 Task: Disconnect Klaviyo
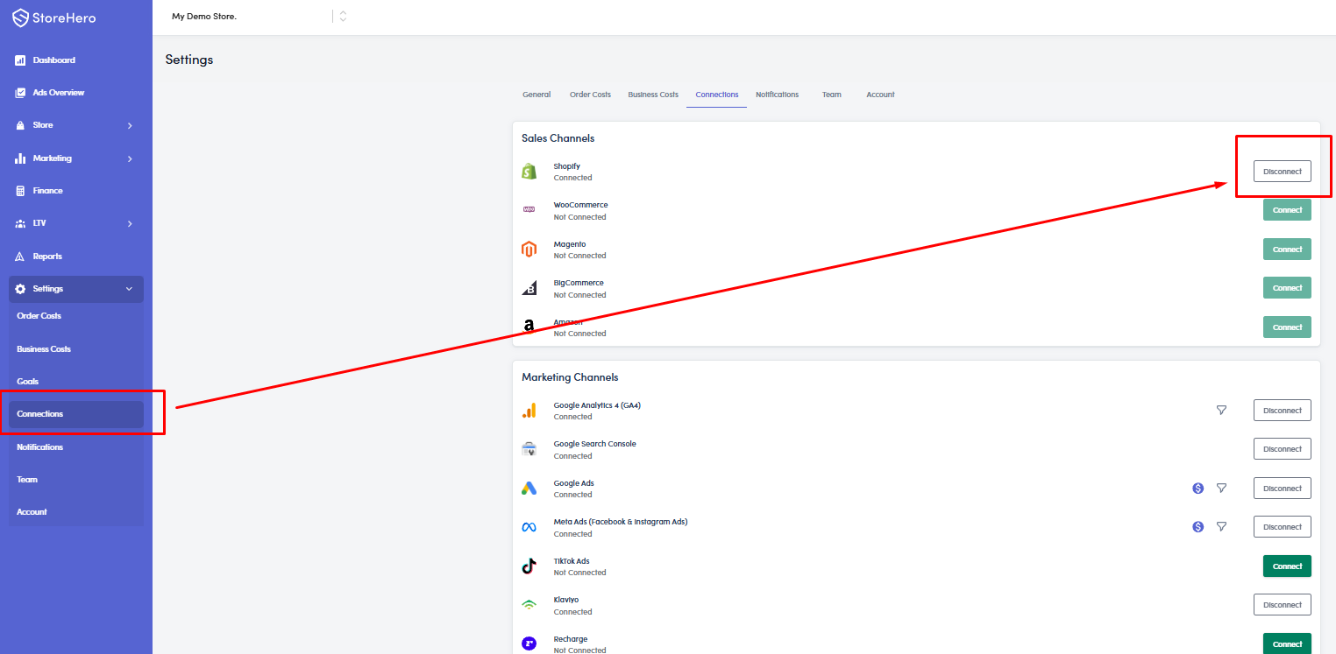tap(1283, 605)
